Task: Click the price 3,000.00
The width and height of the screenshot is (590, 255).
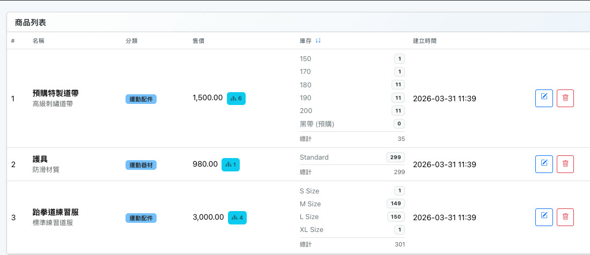Action: point(208,217)
